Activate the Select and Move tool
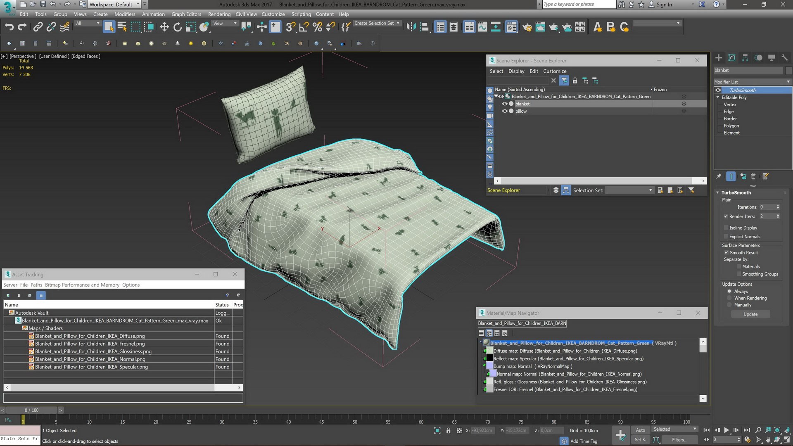The image size is (793, 446). 164,27
